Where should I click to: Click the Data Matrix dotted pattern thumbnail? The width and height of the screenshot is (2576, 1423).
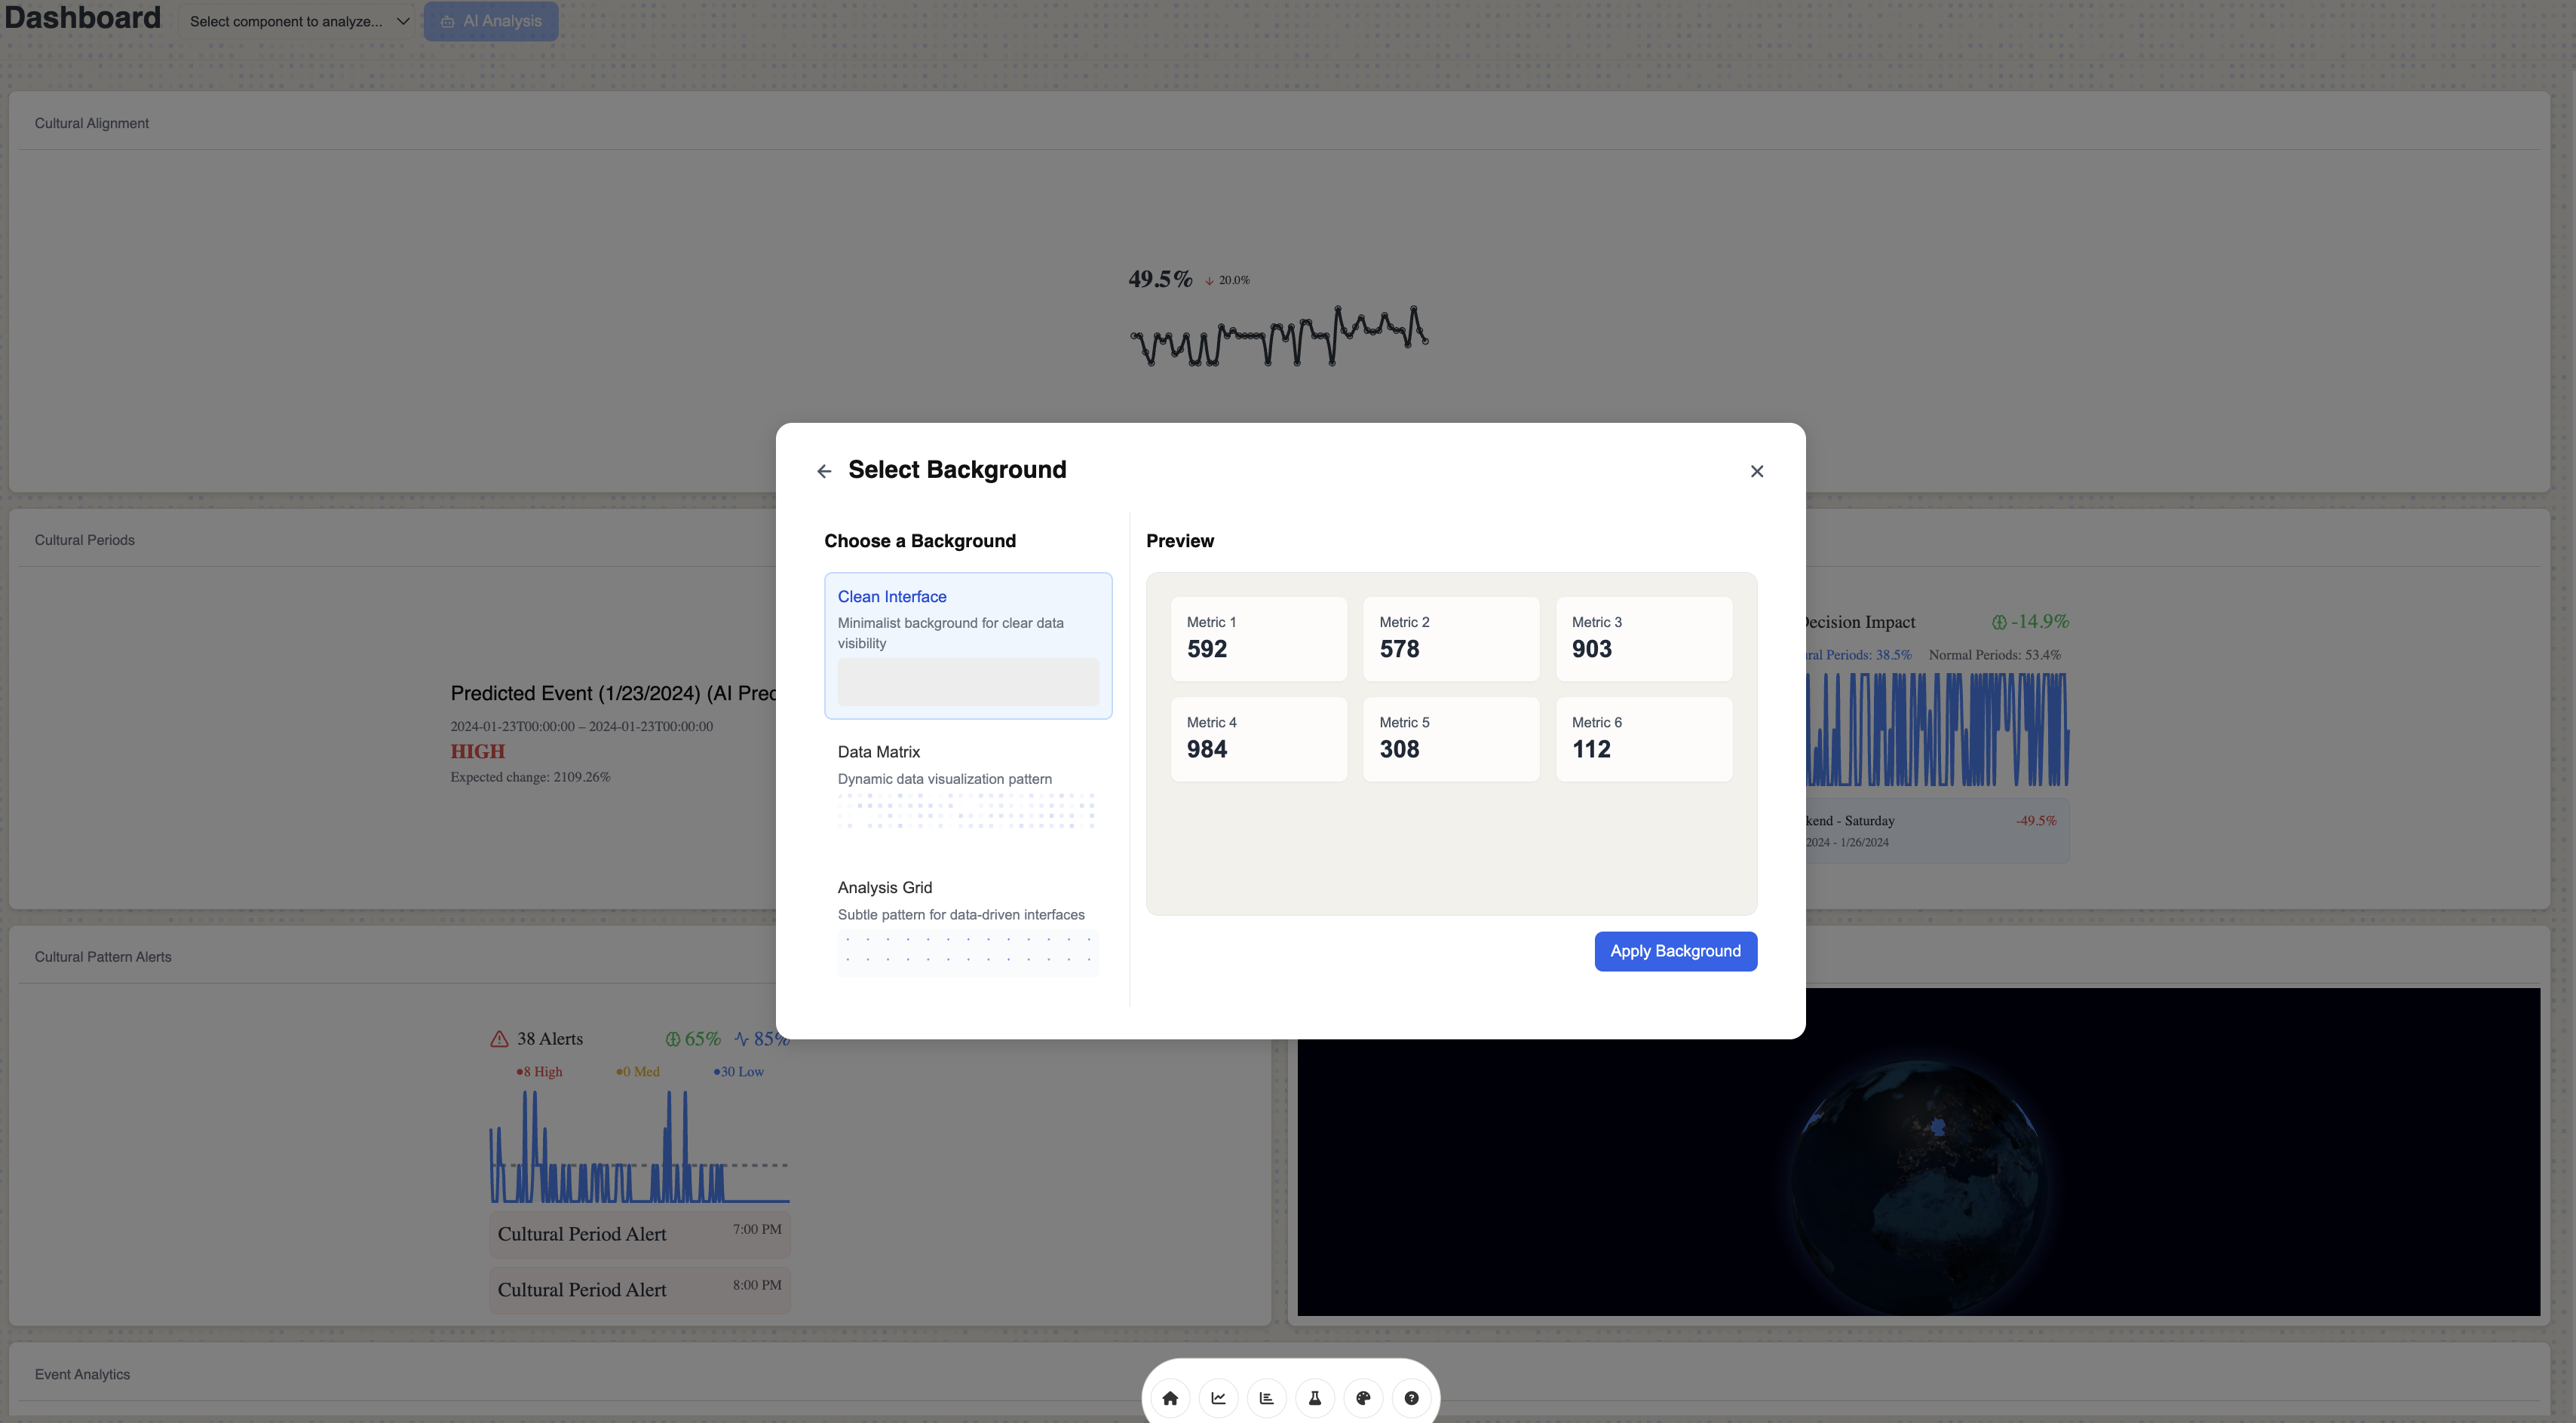point(967,810)
